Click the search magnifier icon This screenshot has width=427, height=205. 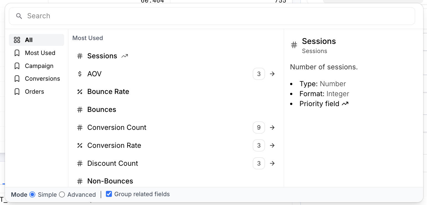point(19,16)
